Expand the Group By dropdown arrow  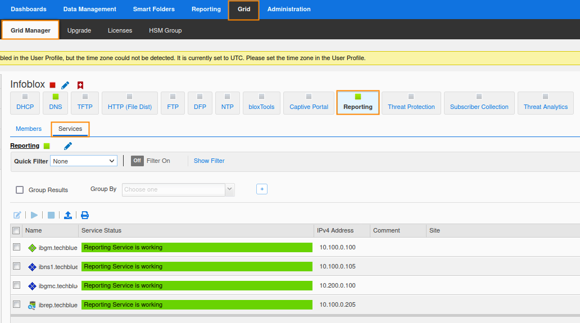pyautogui.click(x=230, y=189)
